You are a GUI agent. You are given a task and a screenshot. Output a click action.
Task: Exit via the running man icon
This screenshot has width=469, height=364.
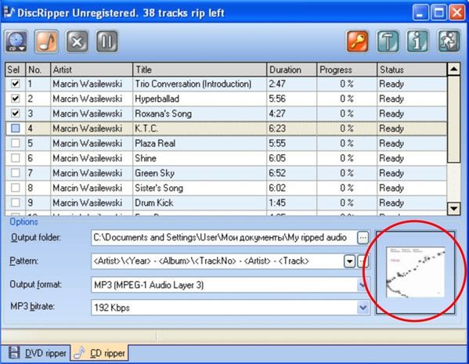coord(449,41)
